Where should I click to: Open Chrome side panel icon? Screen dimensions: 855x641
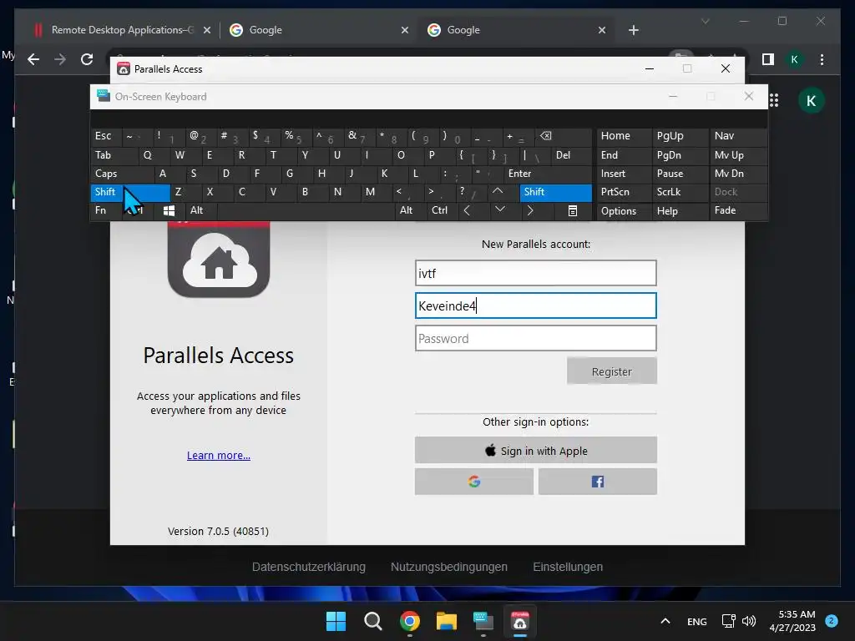(x=768, y=59)
